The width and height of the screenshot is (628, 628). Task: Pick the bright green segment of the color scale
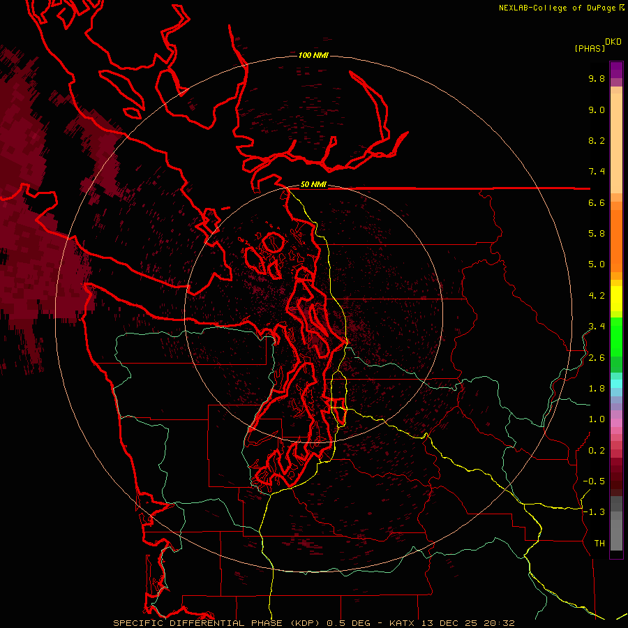point(616,336)
